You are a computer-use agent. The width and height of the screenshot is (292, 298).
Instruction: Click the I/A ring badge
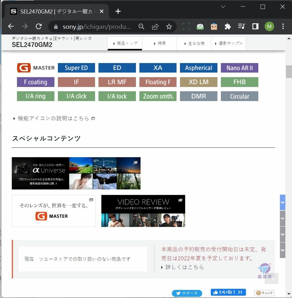36,96
